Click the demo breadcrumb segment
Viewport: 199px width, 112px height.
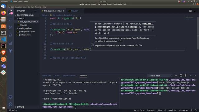pyautogui.click(x=44, y=15)
